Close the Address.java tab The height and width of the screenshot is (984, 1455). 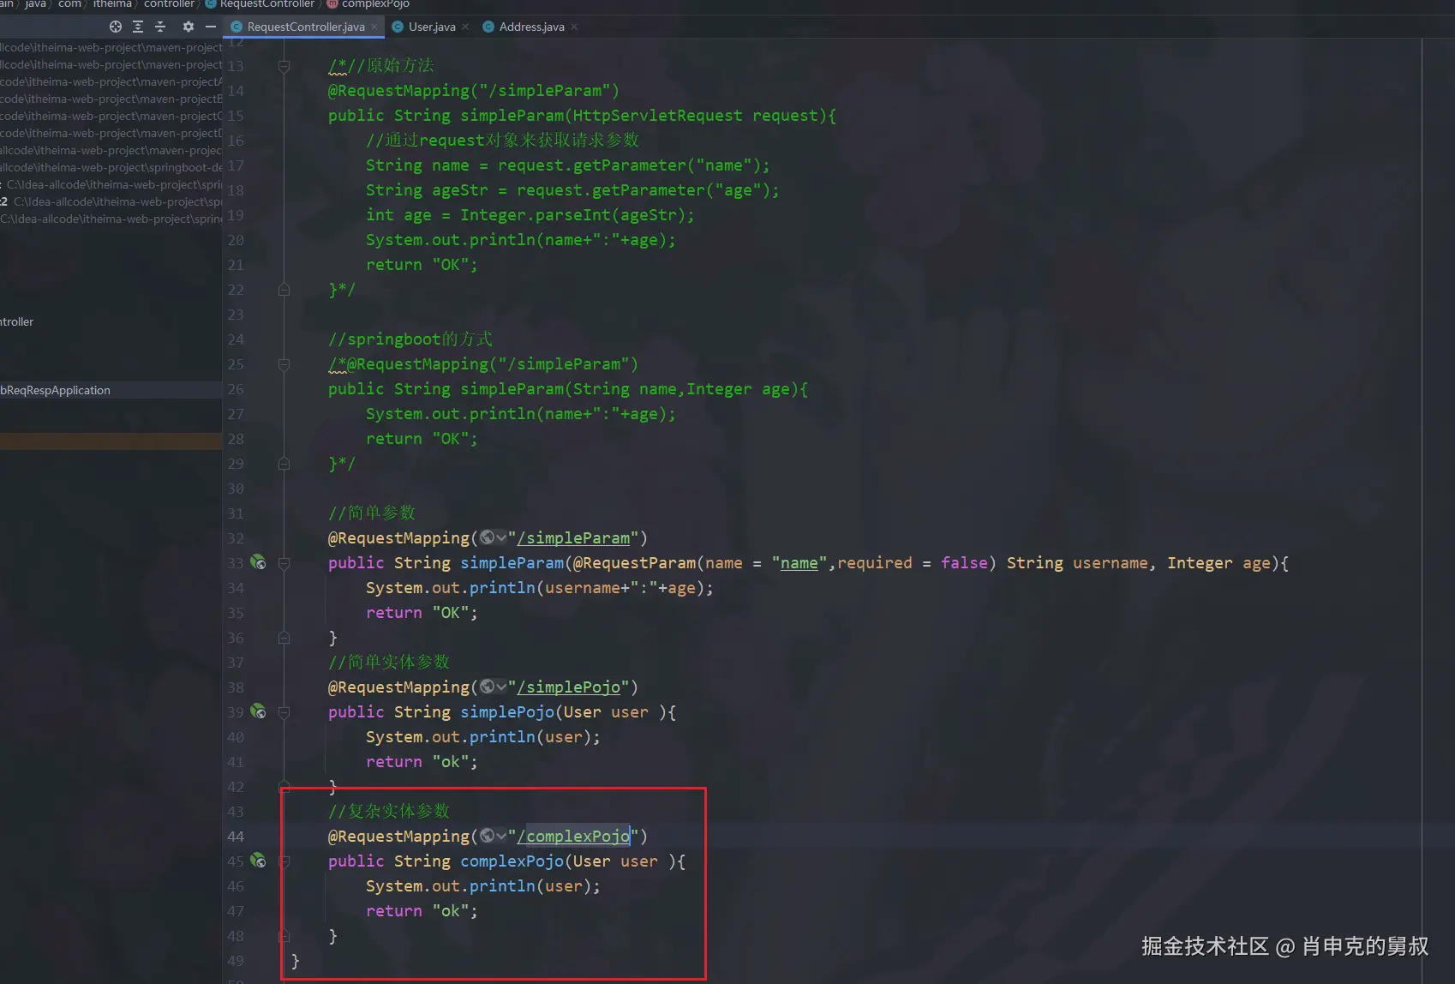(x=574, y=27)
